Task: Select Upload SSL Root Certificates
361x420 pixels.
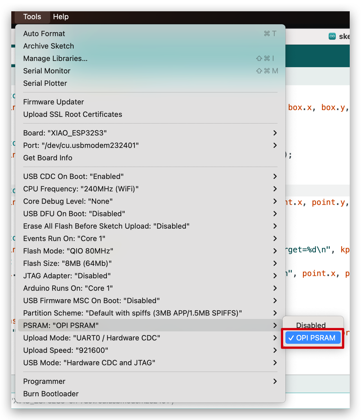Action: 150,114
